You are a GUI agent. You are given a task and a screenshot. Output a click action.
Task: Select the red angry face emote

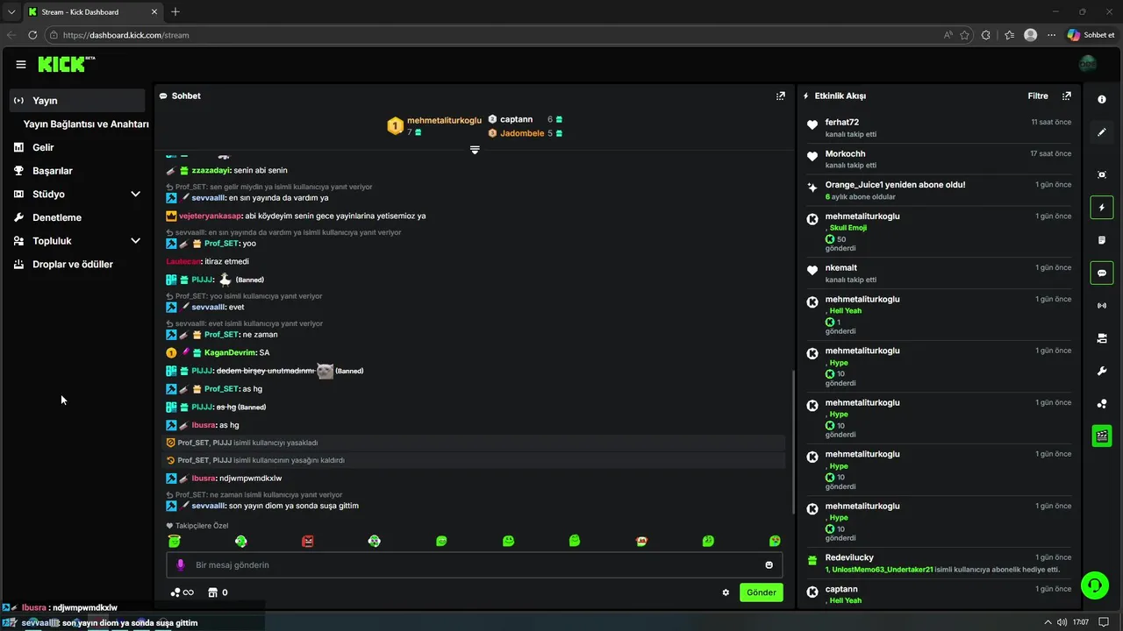pyautogui.click(x=308, y=541)
